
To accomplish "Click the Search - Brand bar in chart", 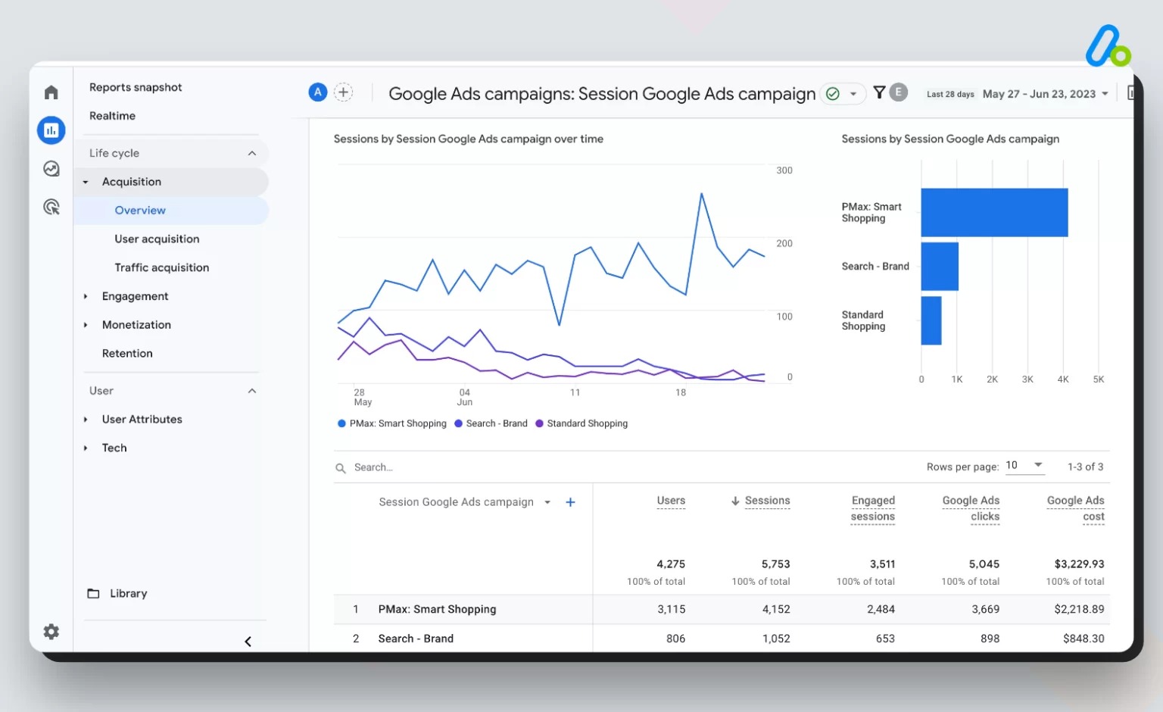I will click(x=940, y=267).
